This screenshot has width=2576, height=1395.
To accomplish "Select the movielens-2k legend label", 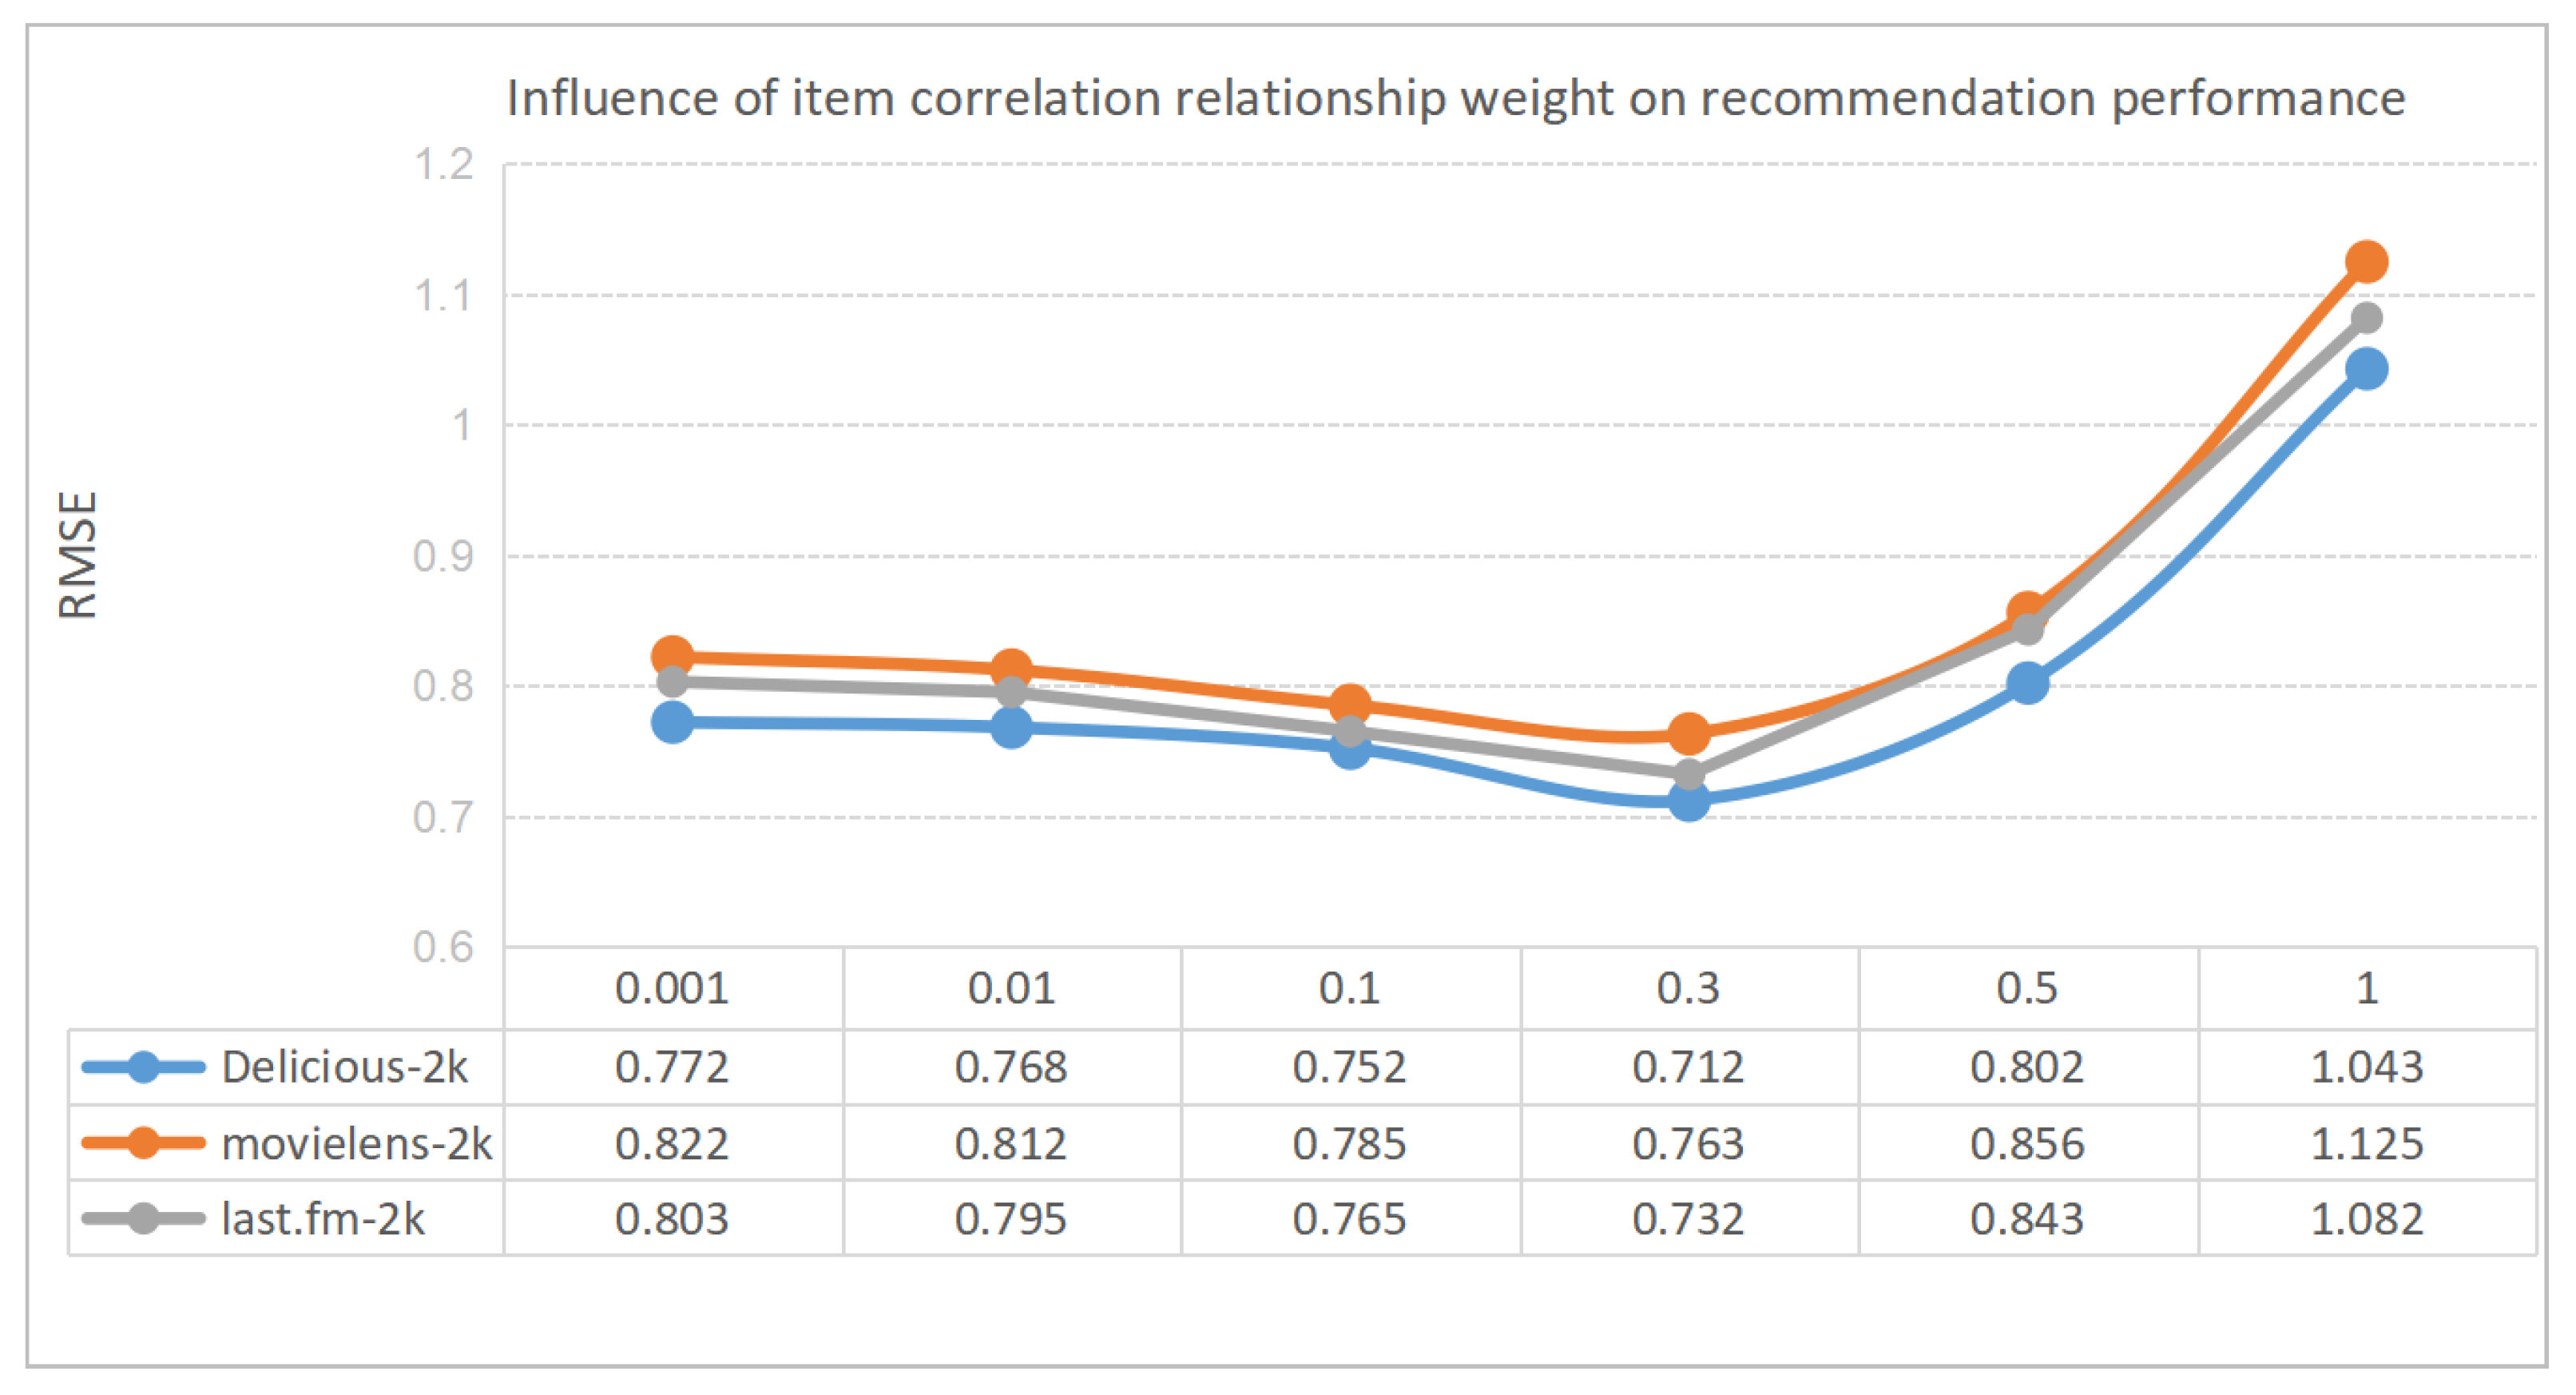I will point(356,1143).
